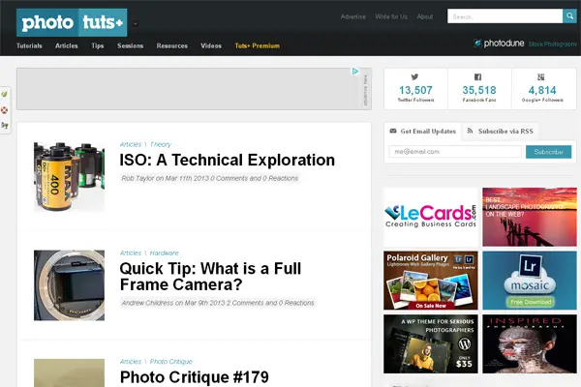The height and width of the screenshot is (387, 581).
Task: Open the Best Landscape Photography ad
Action: 530,217
